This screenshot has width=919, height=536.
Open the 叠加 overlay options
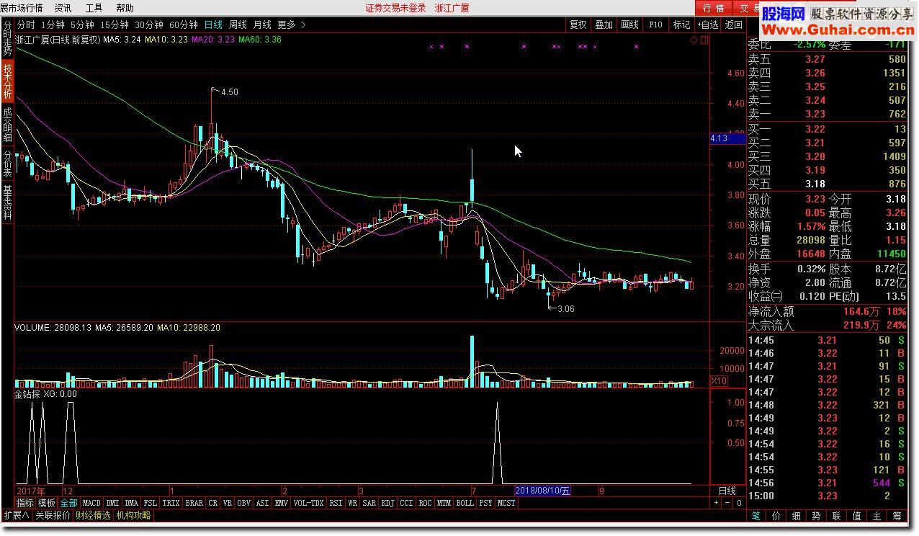click(604, 24)
